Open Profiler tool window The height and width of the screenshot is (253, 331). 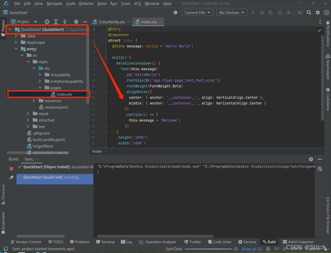(192, 242)
